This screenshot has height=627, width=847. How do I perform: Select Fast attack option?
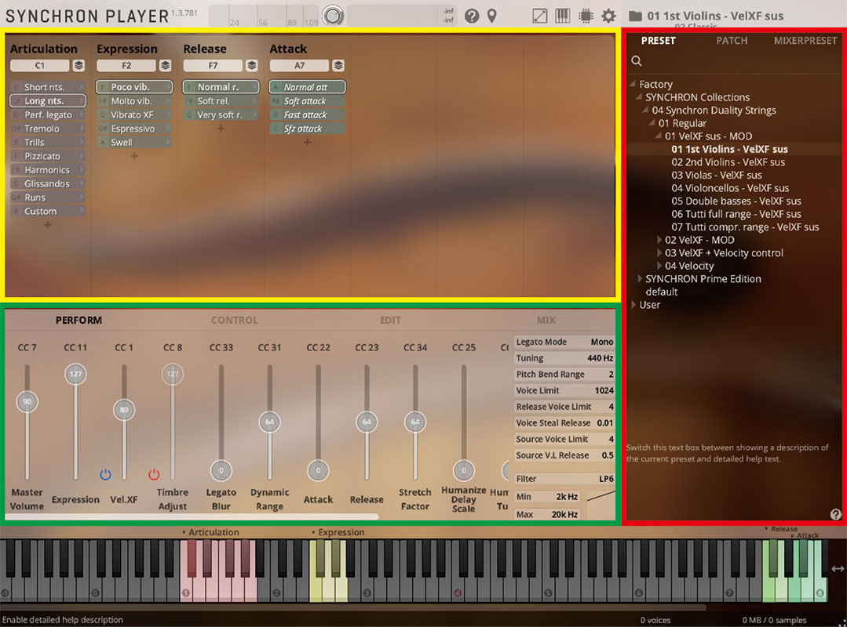307,115
